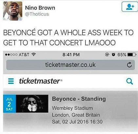The width and height of the screenshot is (138, 134).
Task: Open the Beyonce - Standing event title
Action: [x=79, y=99]
